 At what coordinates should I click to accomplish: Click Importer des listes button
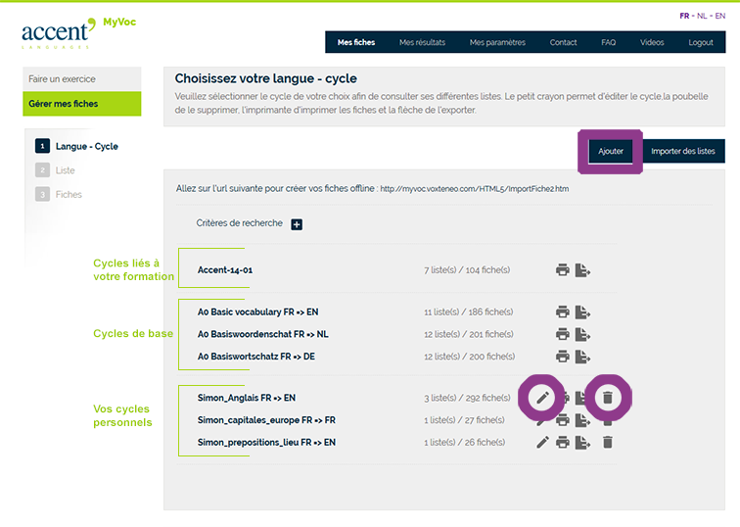click(x=683, y=151)
